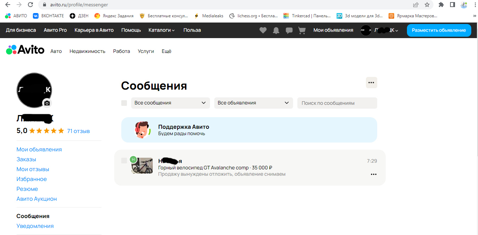Click the Поиск по сообщениям search field

tap(337, 103)
